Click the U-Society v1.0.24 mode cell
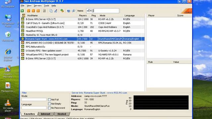This screenshot has width=212, height=119. (107, 51)
